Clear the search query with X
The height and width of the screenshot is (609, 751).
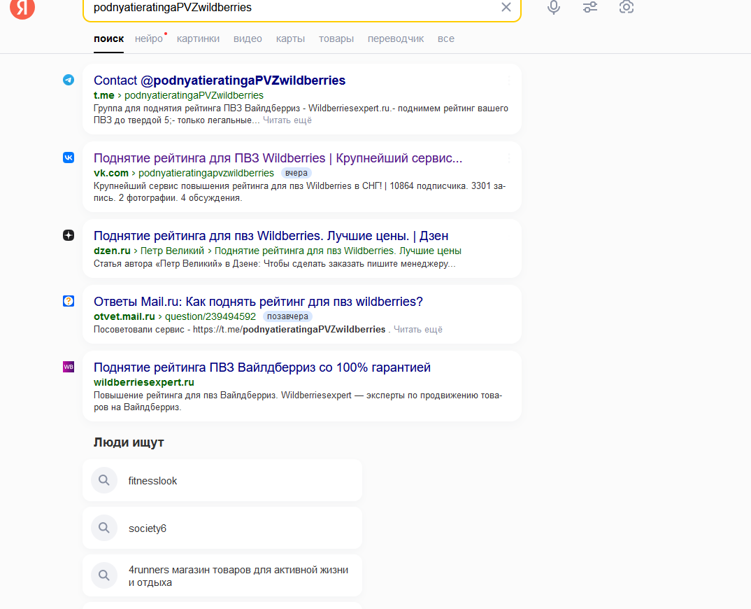pos(506,7)
